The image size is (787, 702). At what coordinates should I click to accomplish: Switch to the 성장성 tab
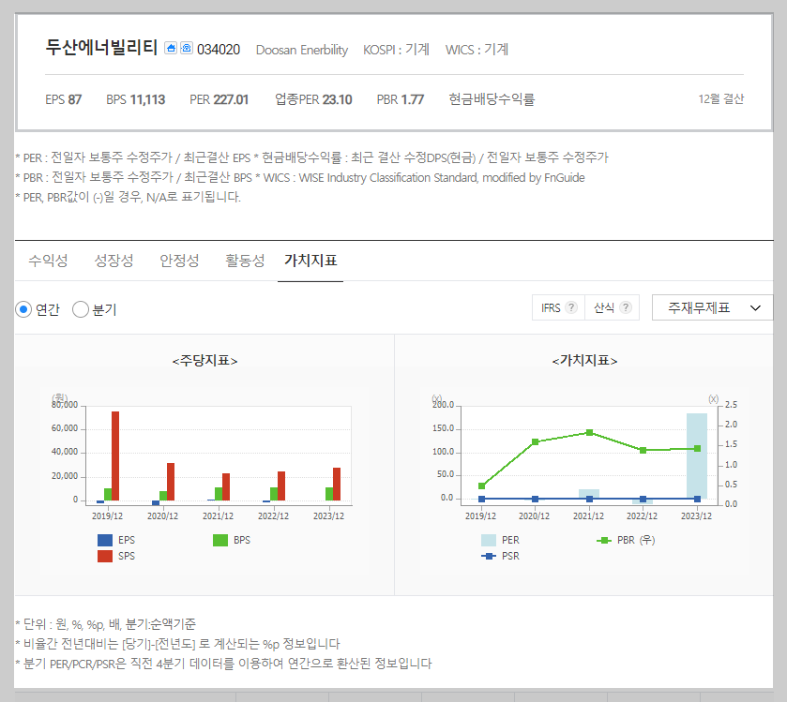pos(114,261)
